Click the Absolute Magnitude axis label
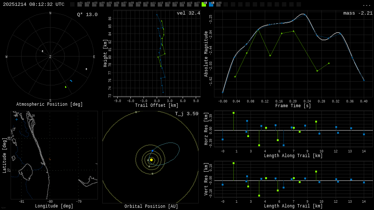This screenshot has width=374, height=210. click(x=206, y=54)
